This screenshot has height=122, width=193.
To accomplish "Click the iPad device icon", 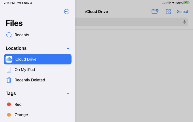I will [9, 70].
